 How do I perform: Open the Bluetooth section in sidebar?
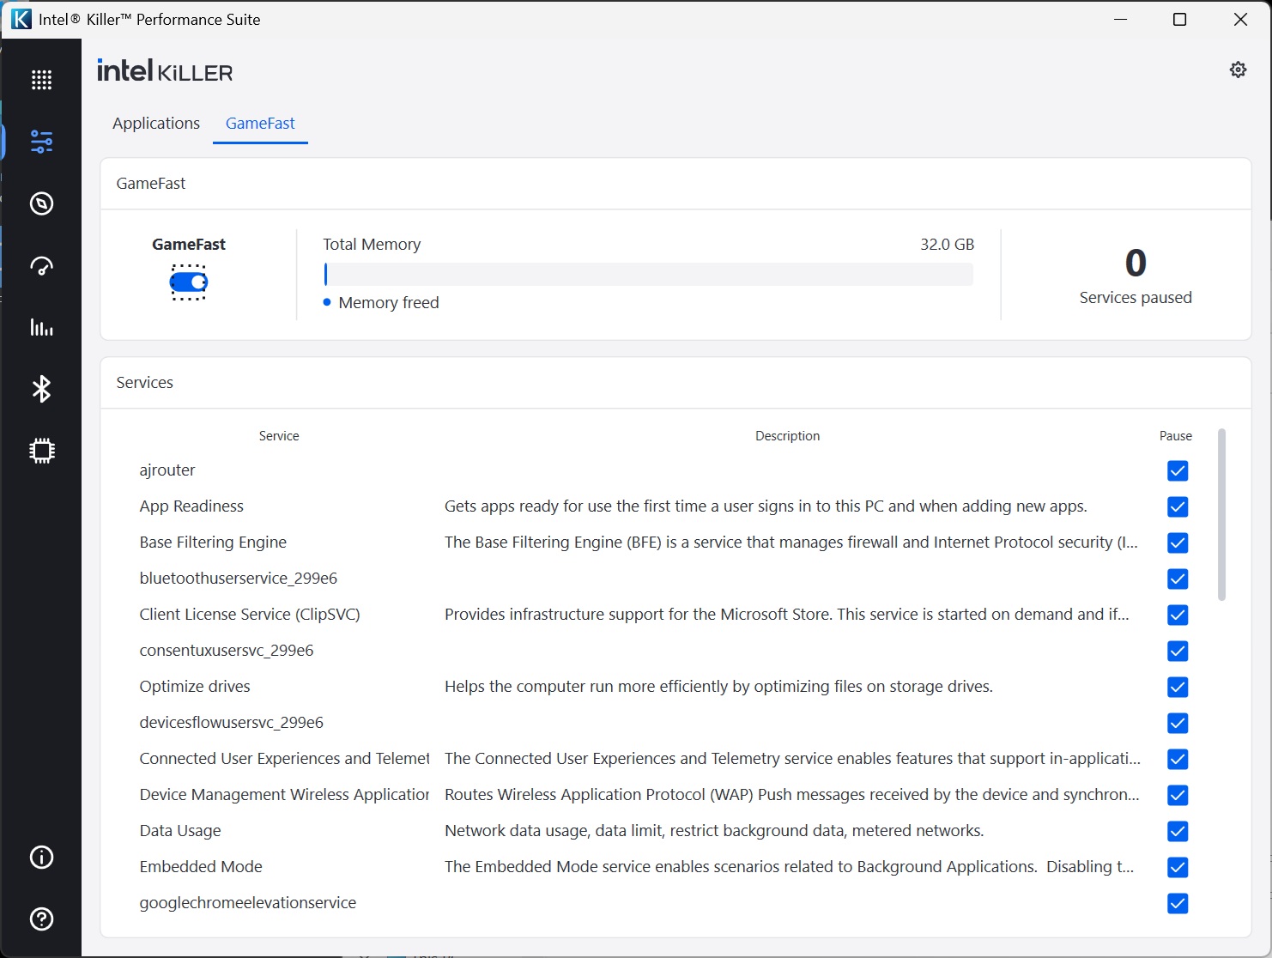tap(41, 389)
